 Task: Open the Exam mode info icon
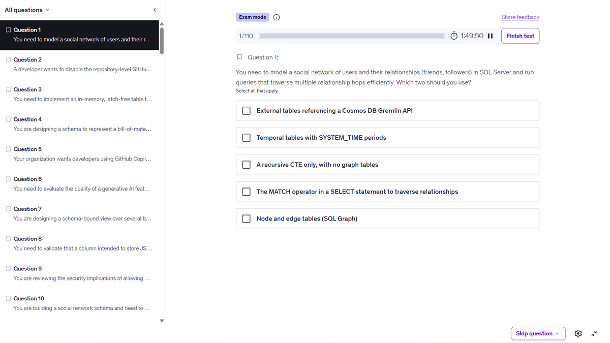277,17
